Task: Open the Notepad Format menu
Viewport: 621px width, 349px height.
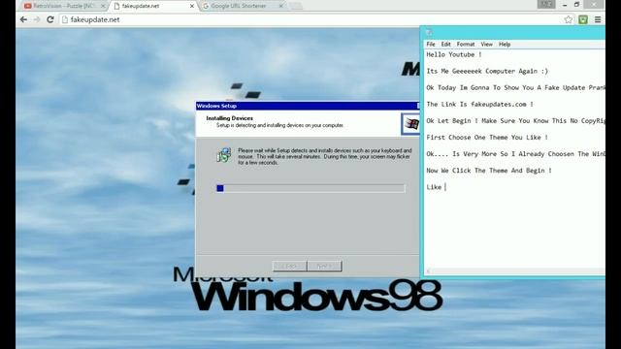Action: coord(466,45)
